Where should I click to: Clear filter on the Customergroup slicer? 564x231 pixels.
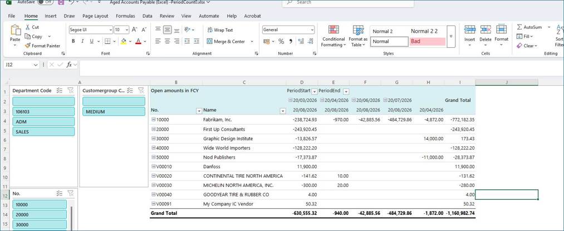point(141,91)
